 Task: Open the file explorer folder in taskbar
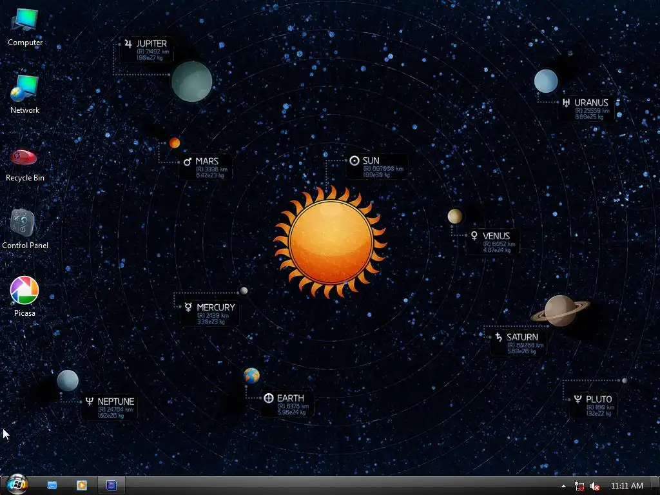pos(52,485)
